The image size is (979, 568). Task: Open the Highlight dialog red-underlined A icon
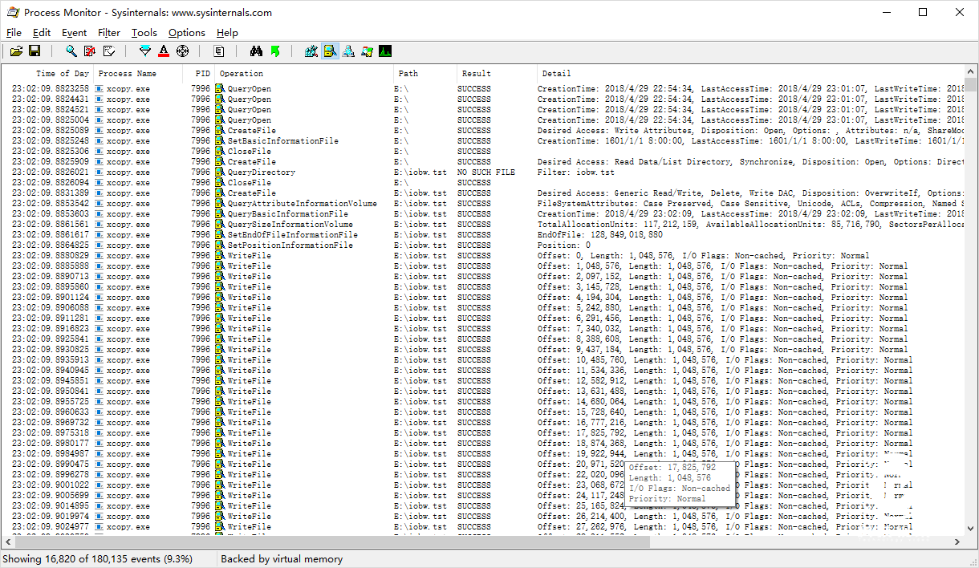point(164,51)
